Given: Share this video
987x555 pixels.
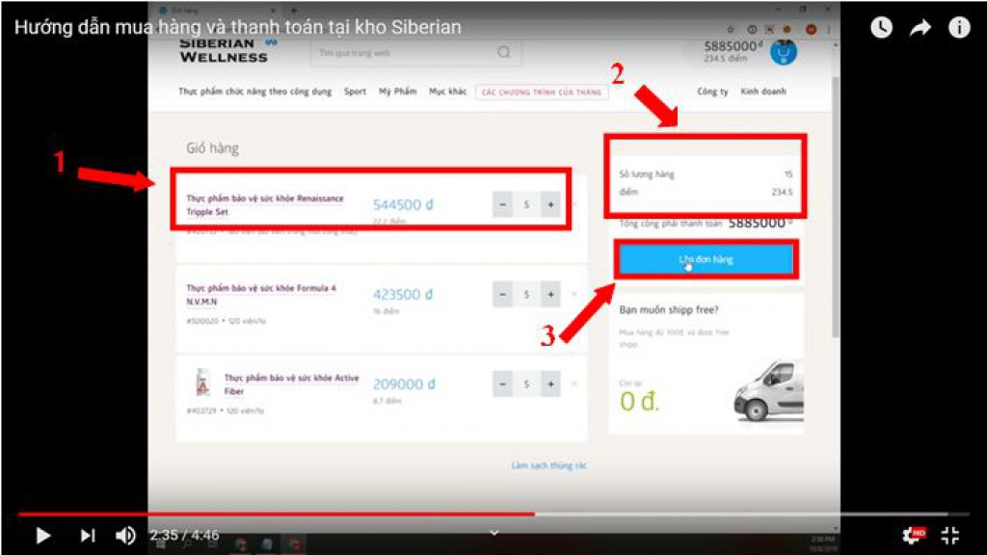Looking at the screenshot, I should [920, 28].
